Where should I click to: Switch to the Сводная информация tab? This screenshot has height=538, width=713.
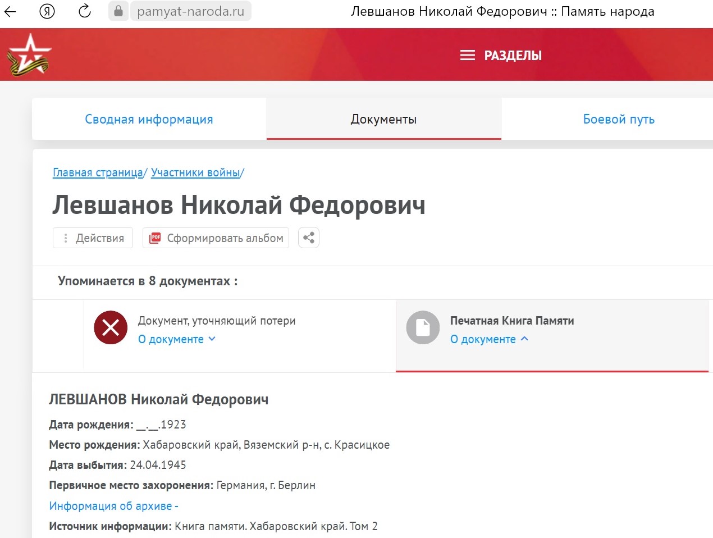pos(149,119)
